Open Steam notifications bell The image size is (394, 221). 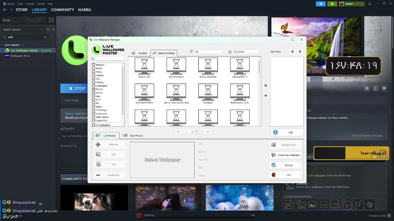(x=332, y=4)
